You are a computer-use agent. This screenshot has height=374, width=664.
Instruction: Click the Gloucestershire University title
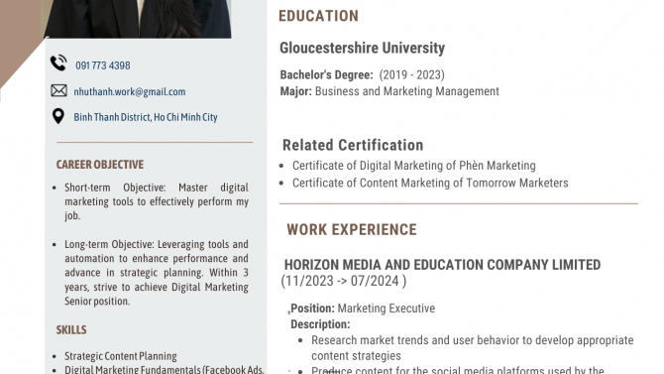[362, 48]
